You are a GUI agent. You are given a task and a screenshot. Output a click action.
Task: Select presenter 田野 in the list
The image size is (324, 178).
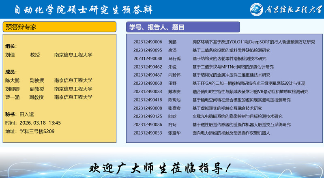tap(172, 84)
